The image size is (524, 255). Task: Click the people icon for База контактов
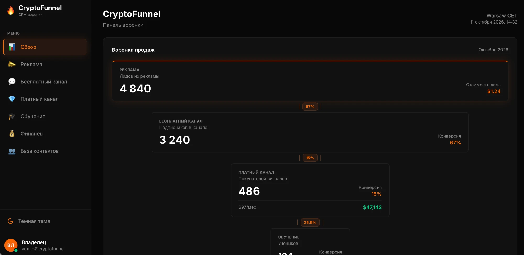coord(12,151)
